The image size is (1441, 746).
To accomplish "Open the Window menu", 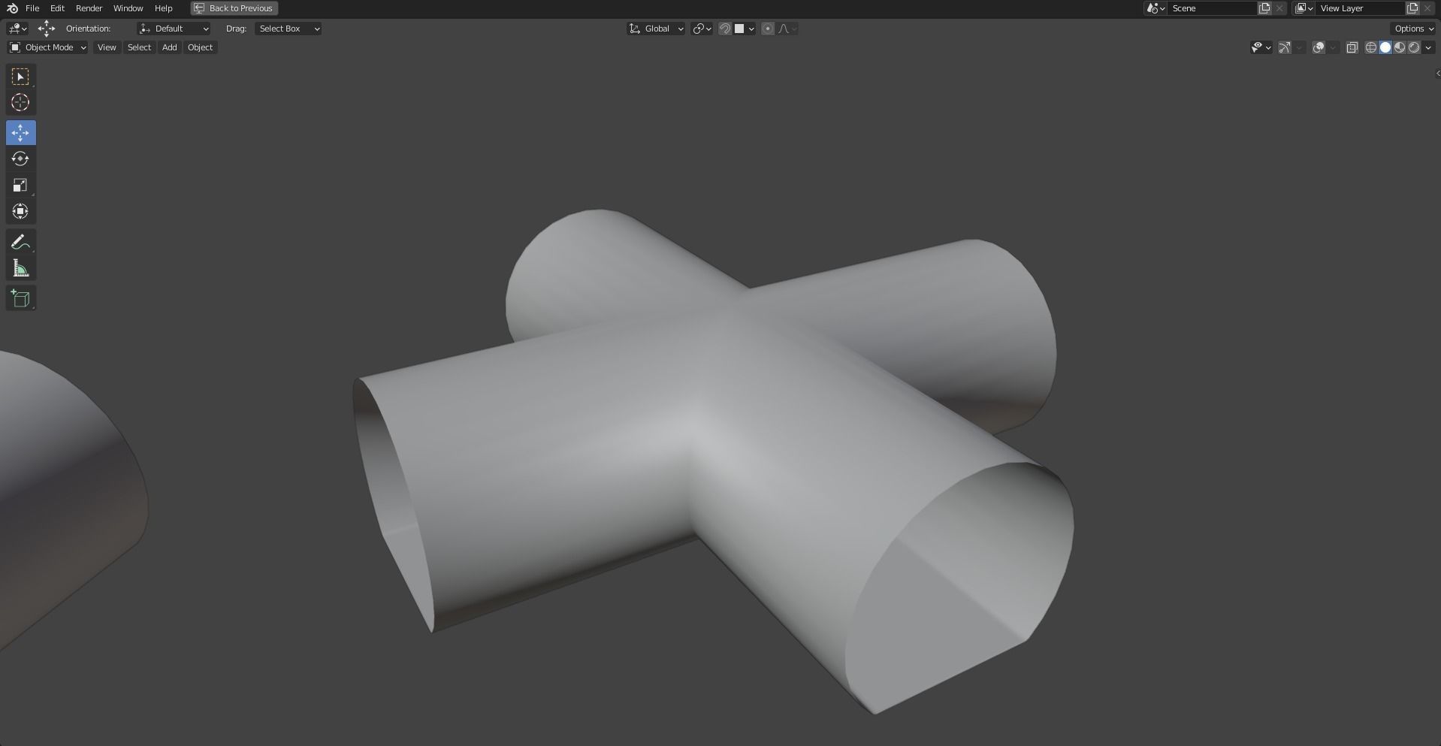I will click(128, 8).
